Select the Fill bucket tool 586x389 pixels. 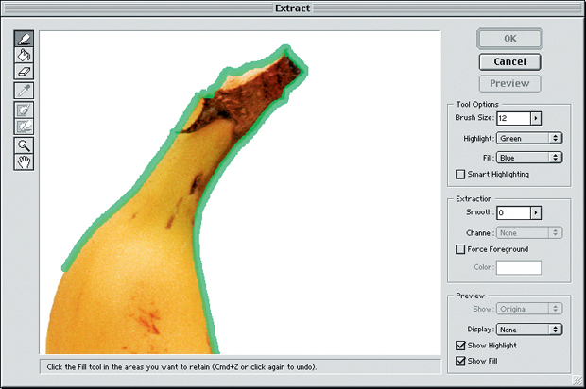(24, 55)
